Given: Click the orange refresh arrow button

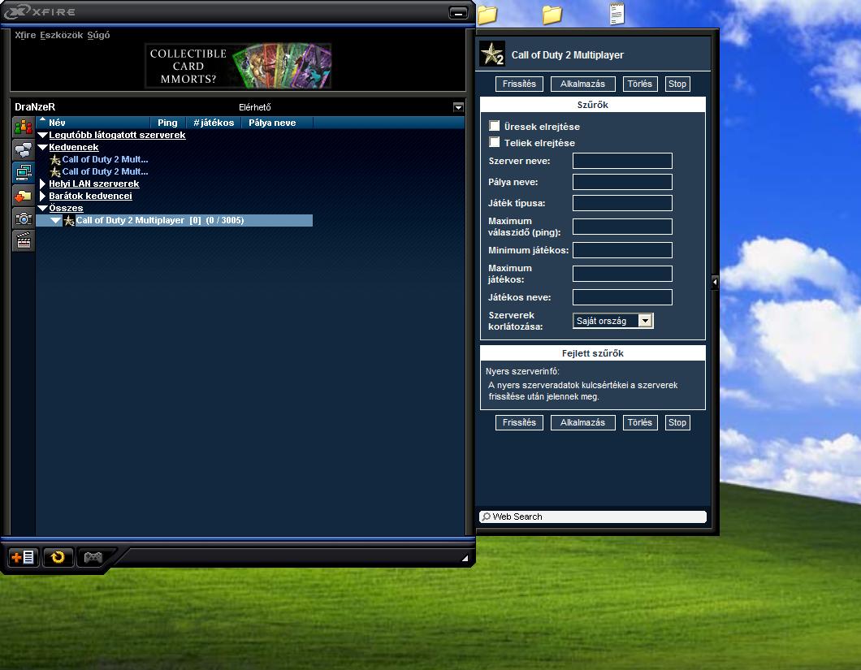Looking at the screenshot, I should 58,557.
